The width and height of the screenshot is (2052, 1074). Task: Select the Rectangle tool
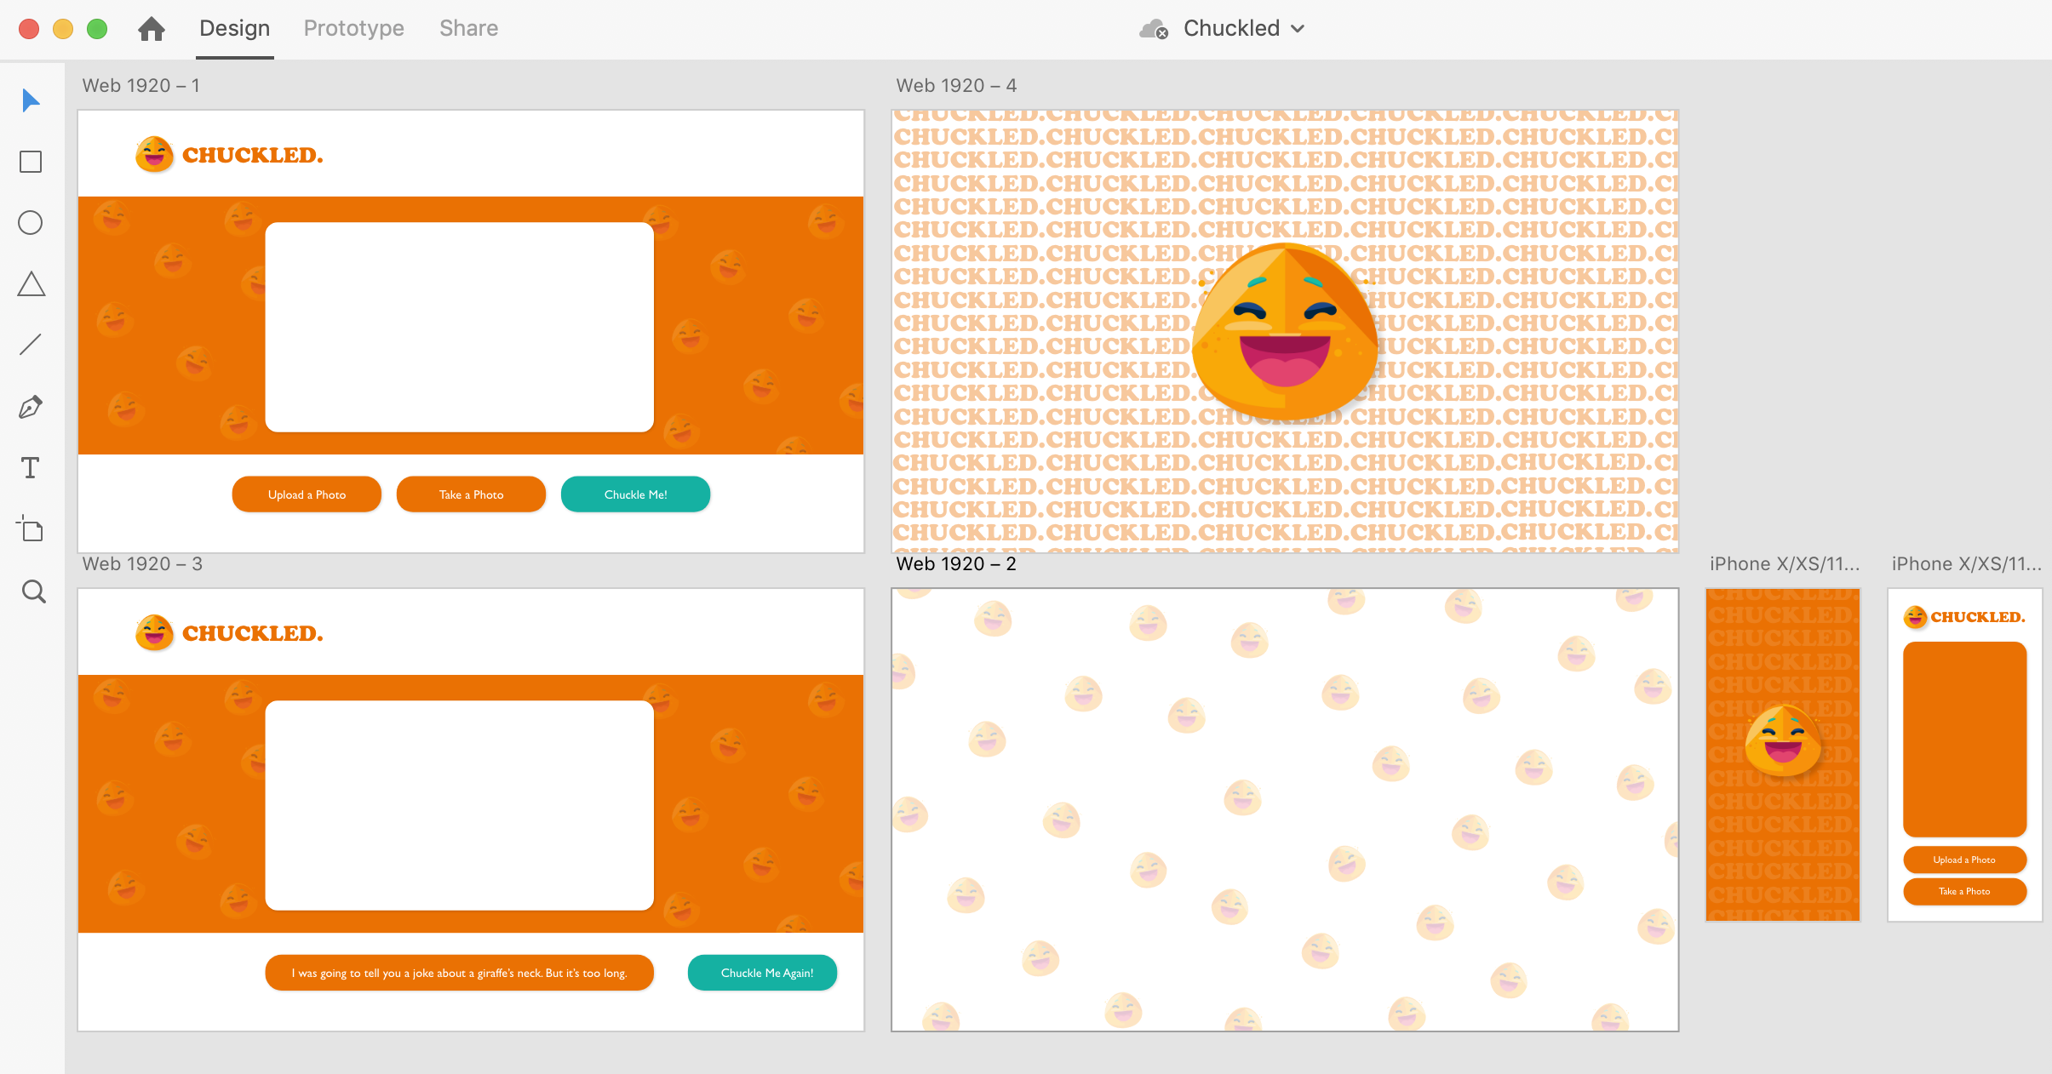31,162
